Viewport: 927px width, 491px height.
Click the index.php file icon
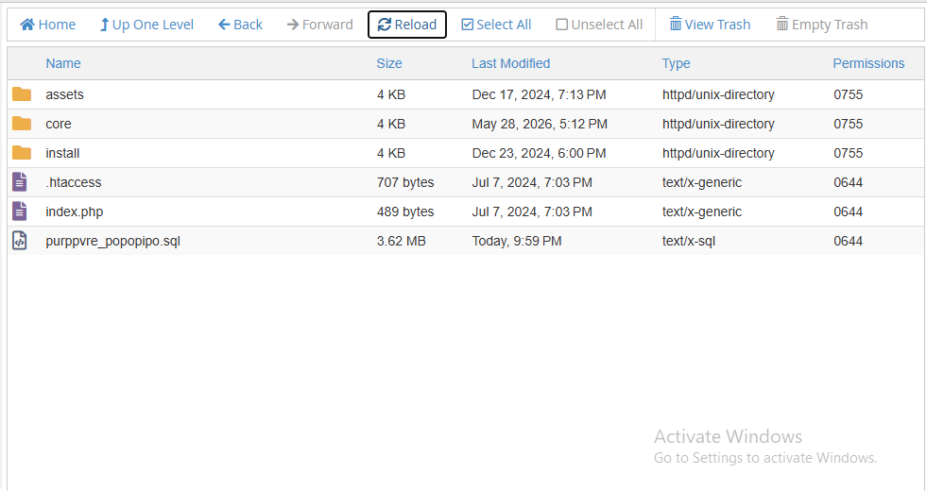(20, 211)
